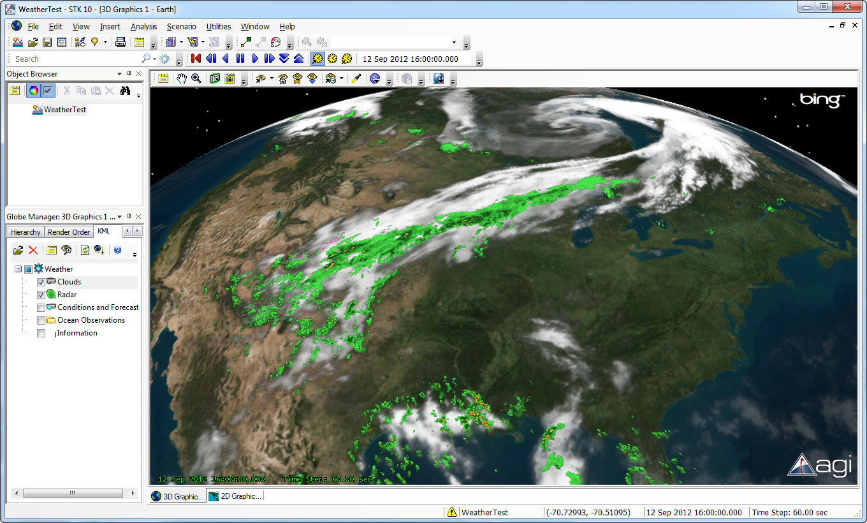The height and width of the screenshot is (523, 867).
Task: Click the color wheel icon in Object Browser
Action: coord(34,91)
